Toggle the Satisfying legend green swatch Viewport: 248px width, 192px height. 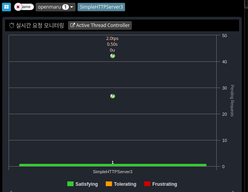(70, 184)
